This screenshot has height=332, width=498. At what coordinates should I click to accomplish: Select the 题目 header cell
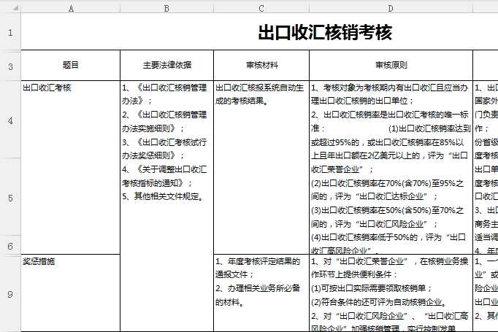pos(71,66)
